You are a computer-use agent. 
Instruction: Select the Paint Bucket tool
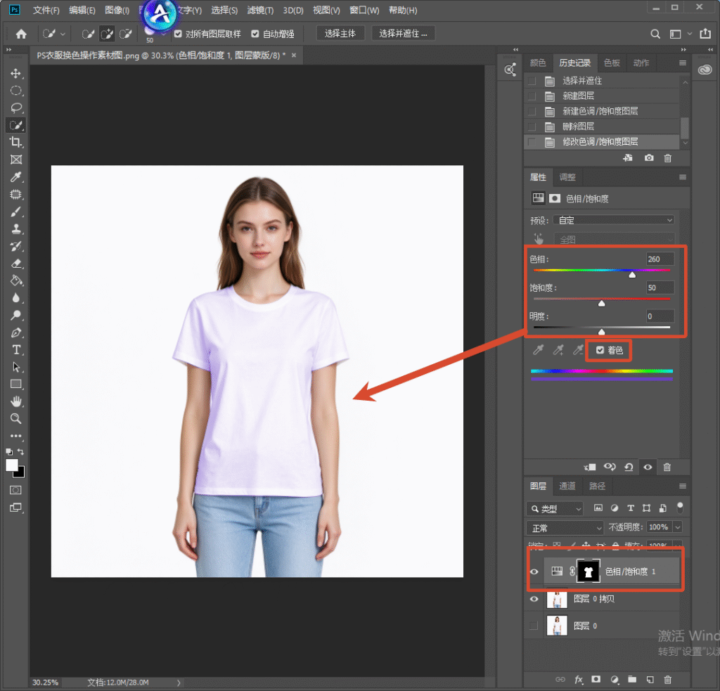pos(16,280)
